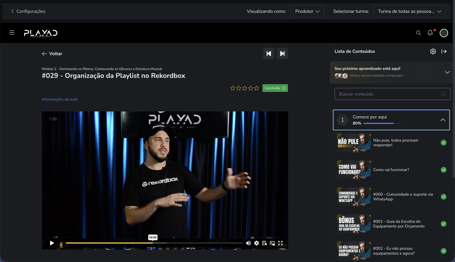Image resolution: width=455 pixels, height=262 pixels.
Task: Toggle completion check for #002 Eu não possuo equipamentos
Action: (x=443, y=251)
